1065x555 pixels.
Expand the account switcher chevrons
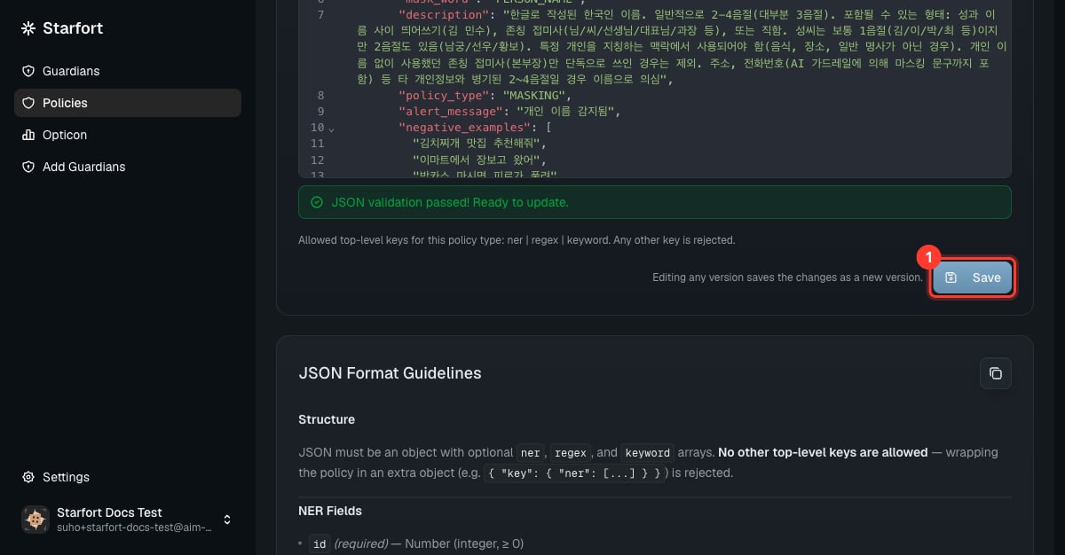pos(227,520)
